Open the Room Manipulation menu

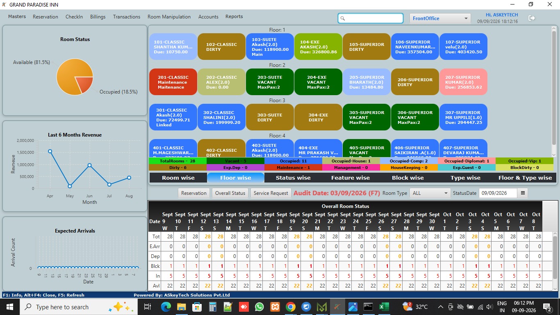(x=169, y=17)
